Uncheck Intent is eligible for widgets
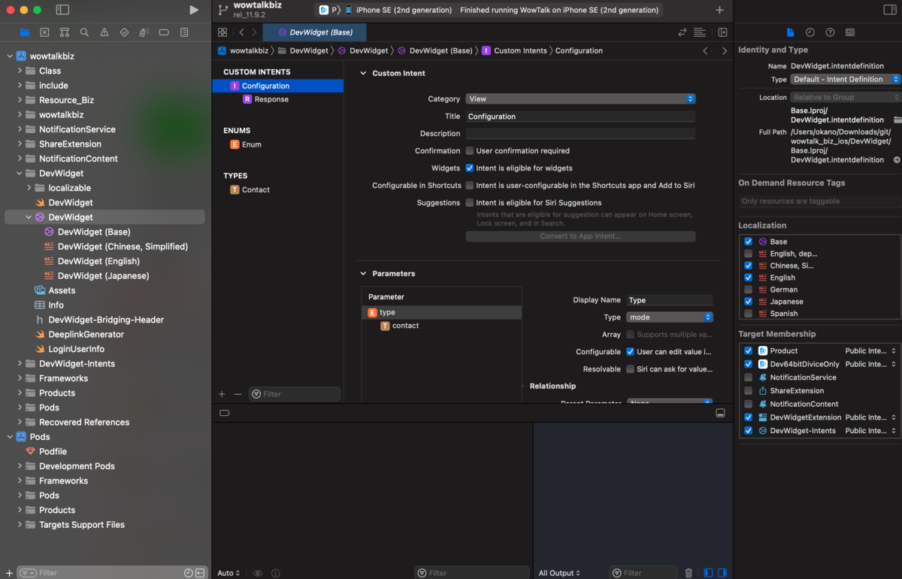 pos(470,168)
